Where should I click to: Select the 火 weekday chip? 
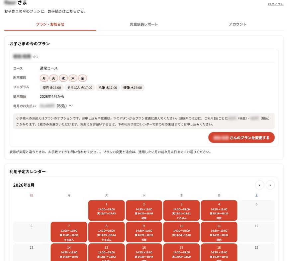53,78
